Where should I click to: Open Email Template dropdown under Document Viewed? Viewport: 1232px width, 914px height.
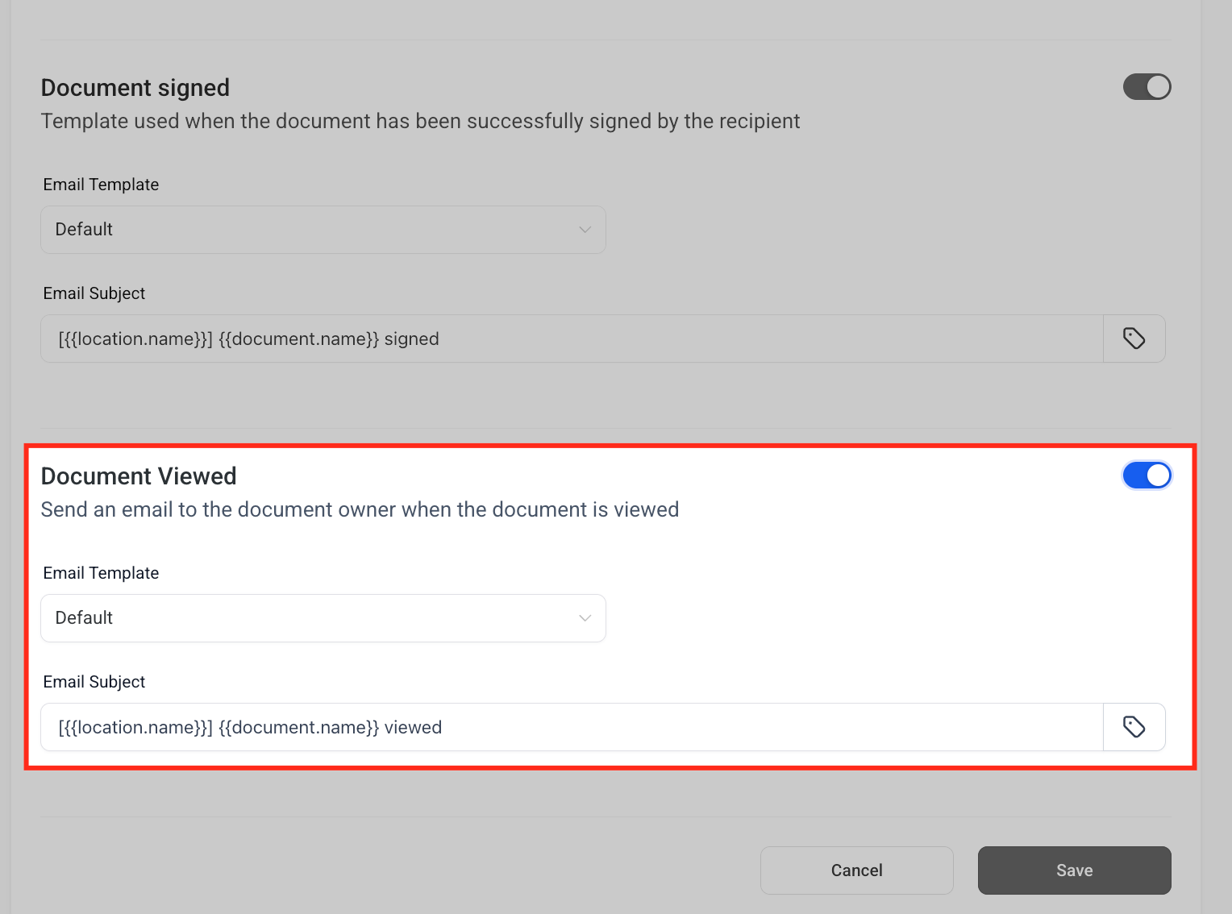(x=323, y=618)
